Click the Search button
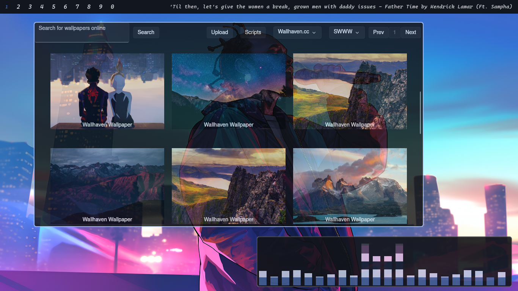The image size is (518, 291). [x=146, y=32]
